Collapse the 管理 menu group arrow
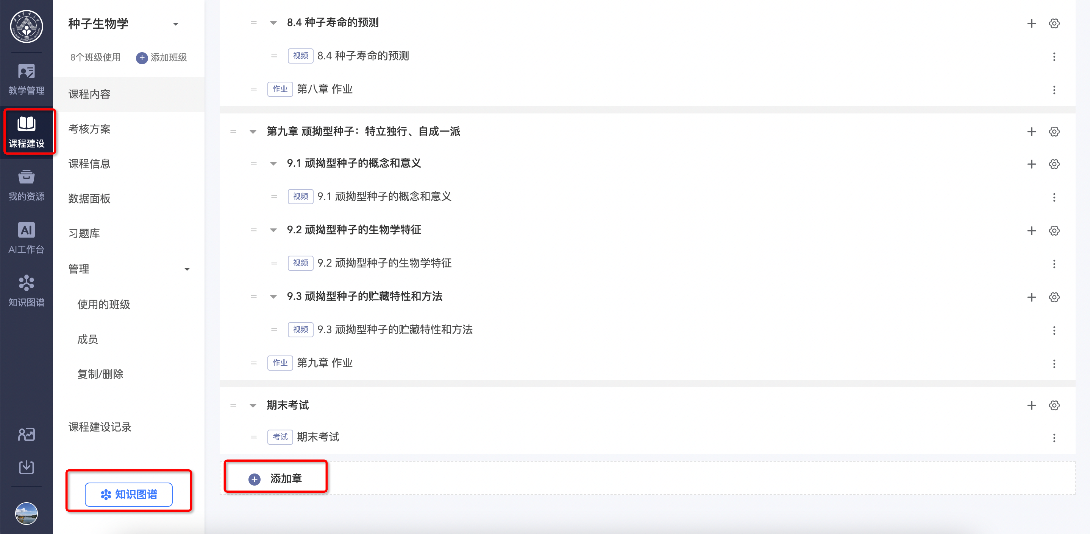 (187, 269)
